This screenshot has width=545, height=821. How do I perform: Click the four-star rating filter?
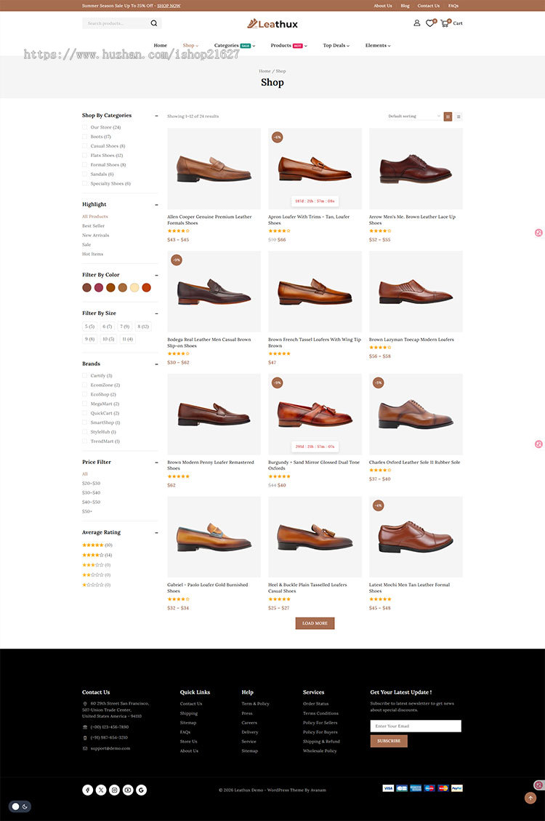click(97, 555)
